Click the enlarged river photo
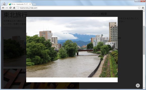The image size is (146, 90). (72, 47)
